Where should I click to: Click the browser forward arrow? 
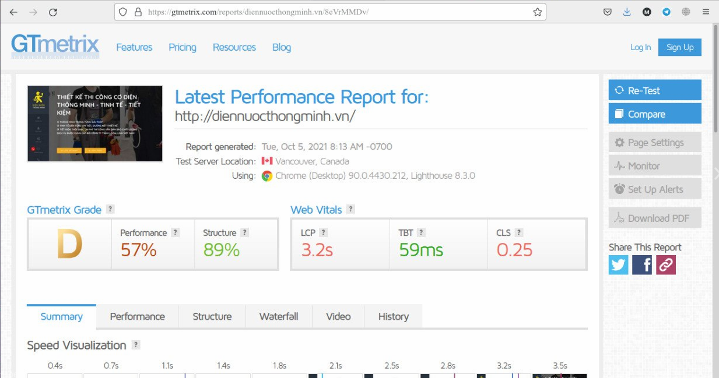[33, 12]
